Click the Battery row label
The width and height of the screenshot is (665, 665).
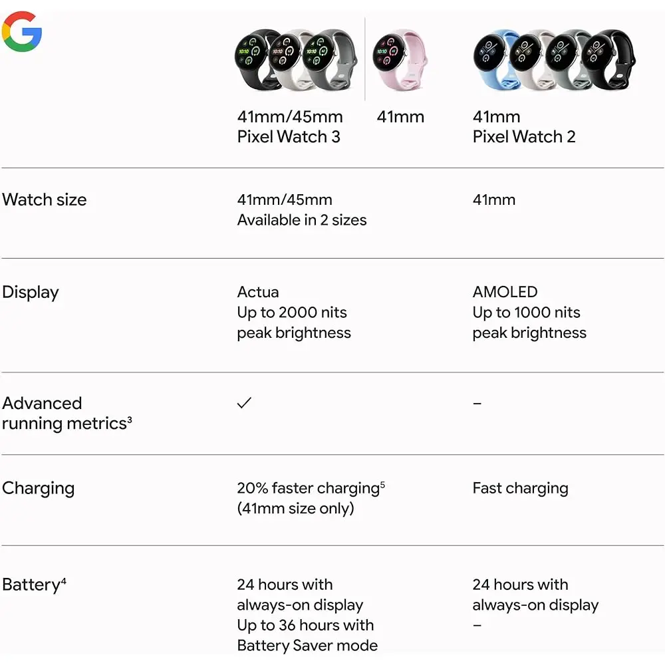(x=31, y=585)
